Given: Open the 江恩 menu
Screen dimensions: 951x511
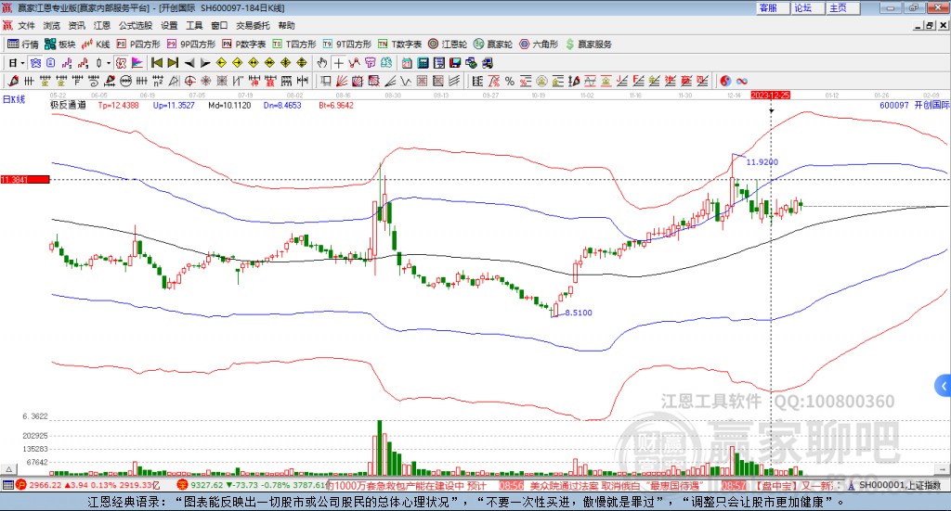Looking at the screenshot, I should (x=102, y=25).
